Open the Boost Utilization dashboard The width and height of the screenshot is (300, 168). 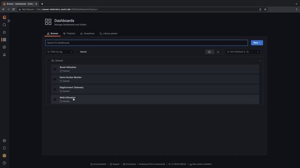click(68, 67)
